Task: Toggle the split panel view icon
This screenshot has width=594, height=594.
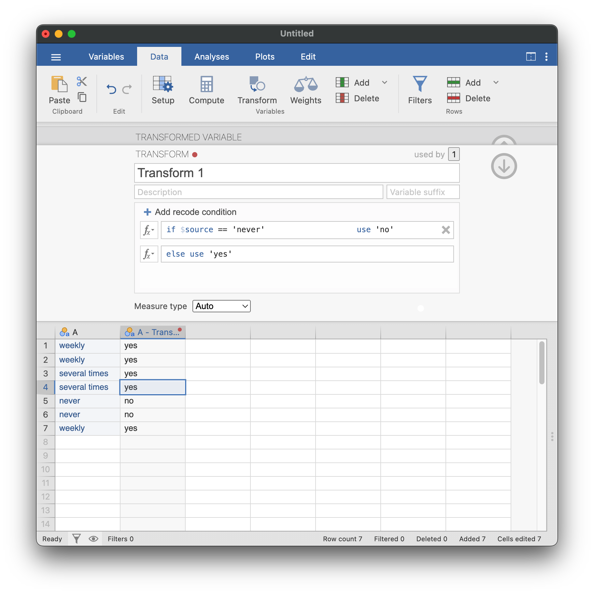Action: (531, 57)
